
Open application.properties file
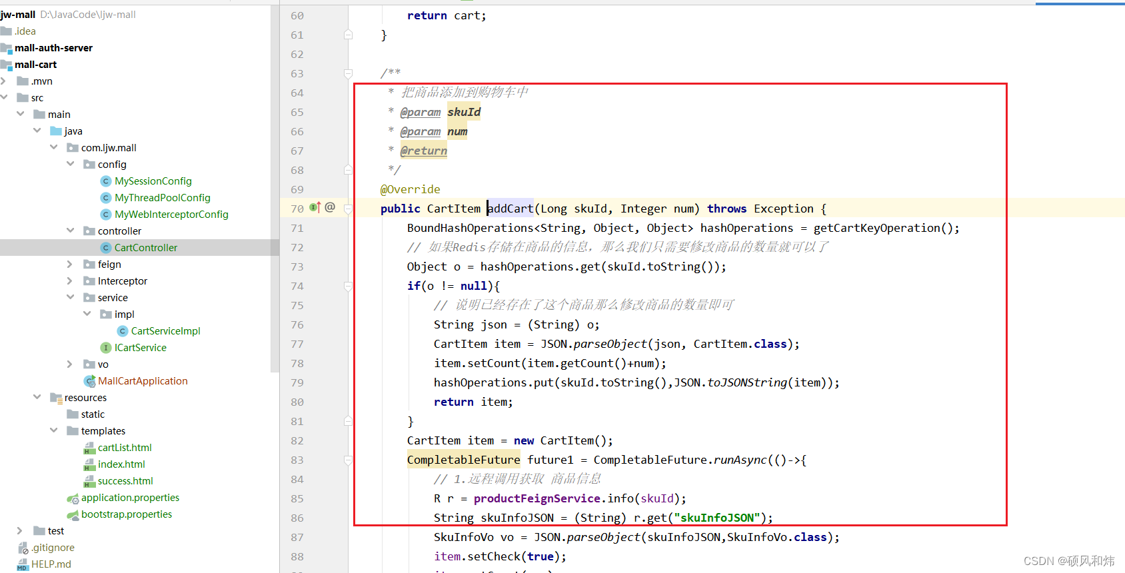click(130, 498)
